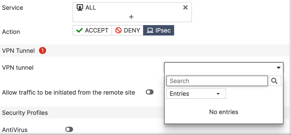
Task: Click the "VPN tunnel" field label
Action: coord(18,68)
